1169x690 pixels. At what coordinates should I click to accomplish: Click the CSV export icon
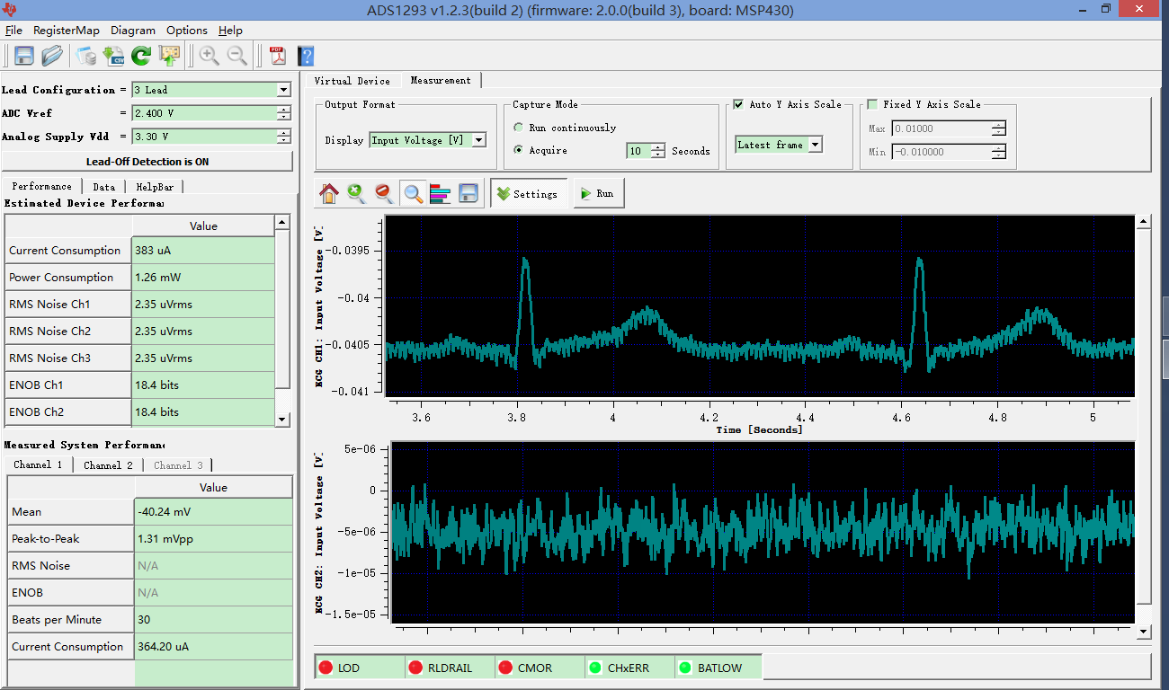tap(113, 56)
